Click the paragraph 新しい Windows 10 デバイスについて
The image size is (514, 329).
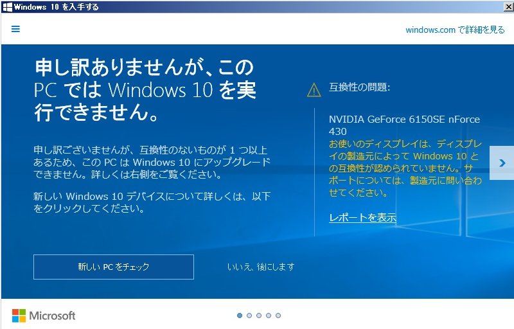(152, 202)
